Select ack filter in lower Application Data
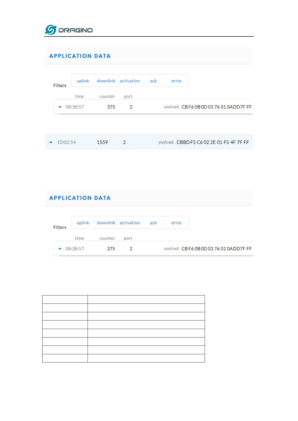 [x=153, y=222]
